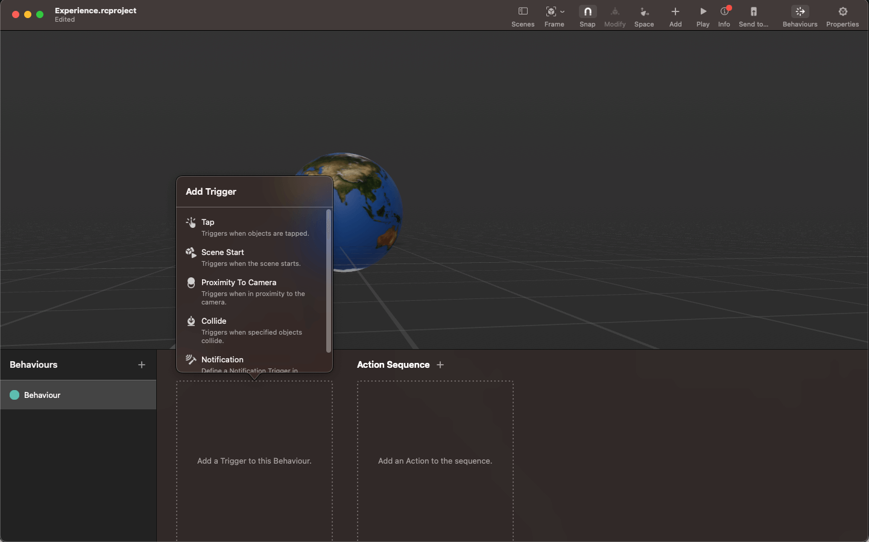Click the Notification icon
Screen dimensions: 869x542
pos(191,359)
